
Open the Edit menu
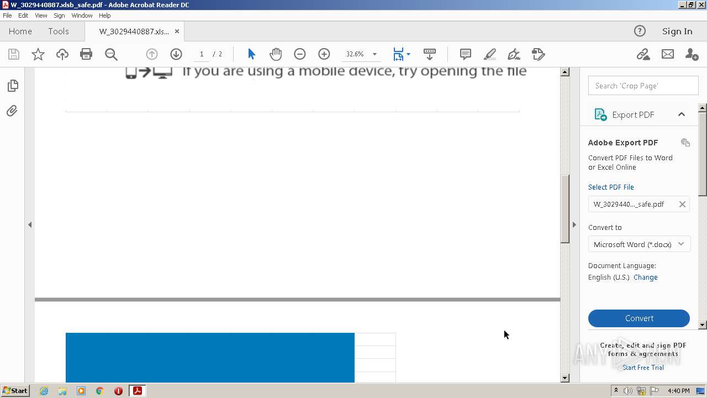pos(23,15)
